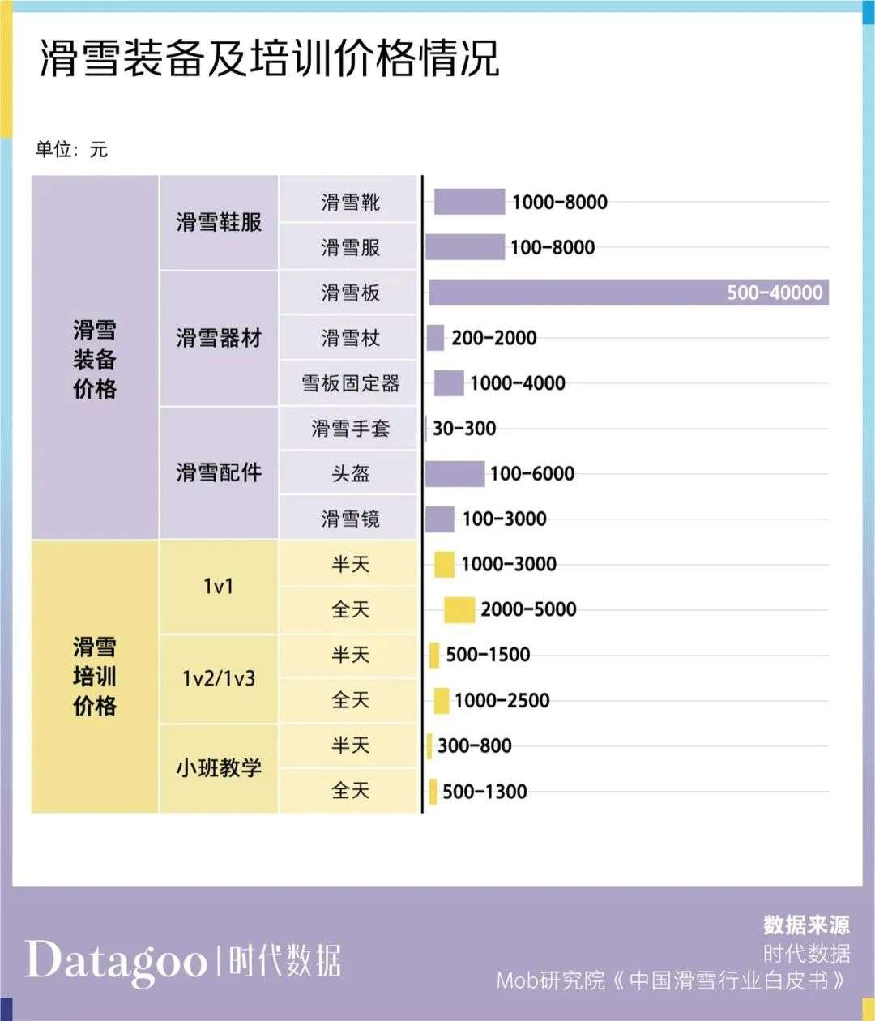Image resolution: width=875 pixels, height=1021 pixels.
Task: Click the 滑雪板 500-40000 purple bar
Action: 629,293
